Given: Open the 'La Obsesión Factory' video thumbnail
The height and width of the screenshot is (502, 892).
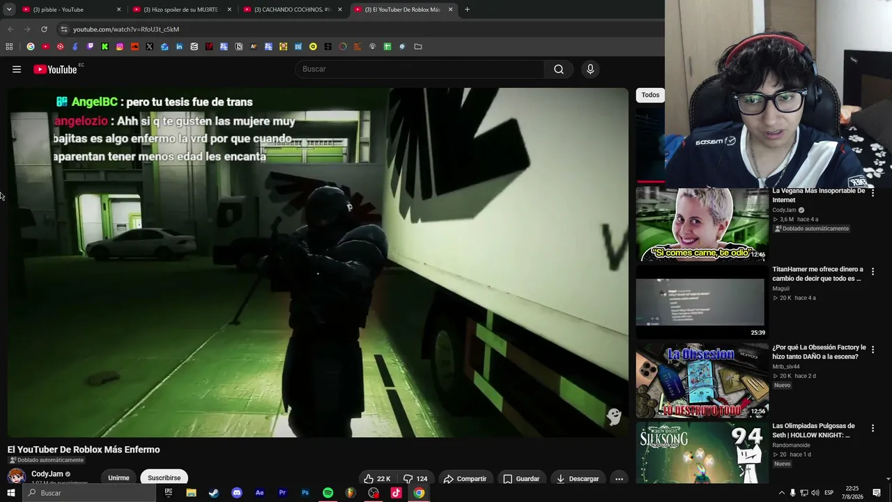Looking at the screenshot, I should (x=702, y=380).
